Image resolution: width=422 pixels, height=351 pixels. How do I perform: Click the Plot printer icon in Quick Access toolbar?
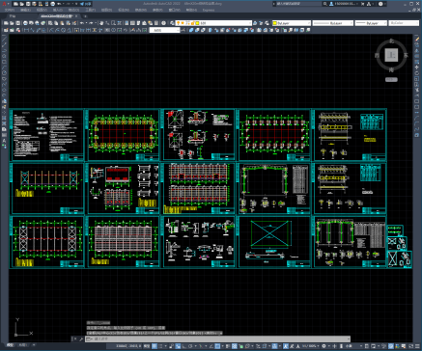pyautogui.click(x=52, y=4)
